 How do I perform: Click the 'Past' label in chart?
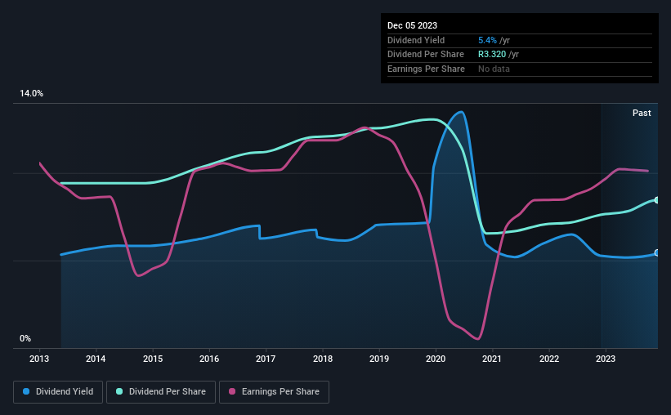(642, 113)
